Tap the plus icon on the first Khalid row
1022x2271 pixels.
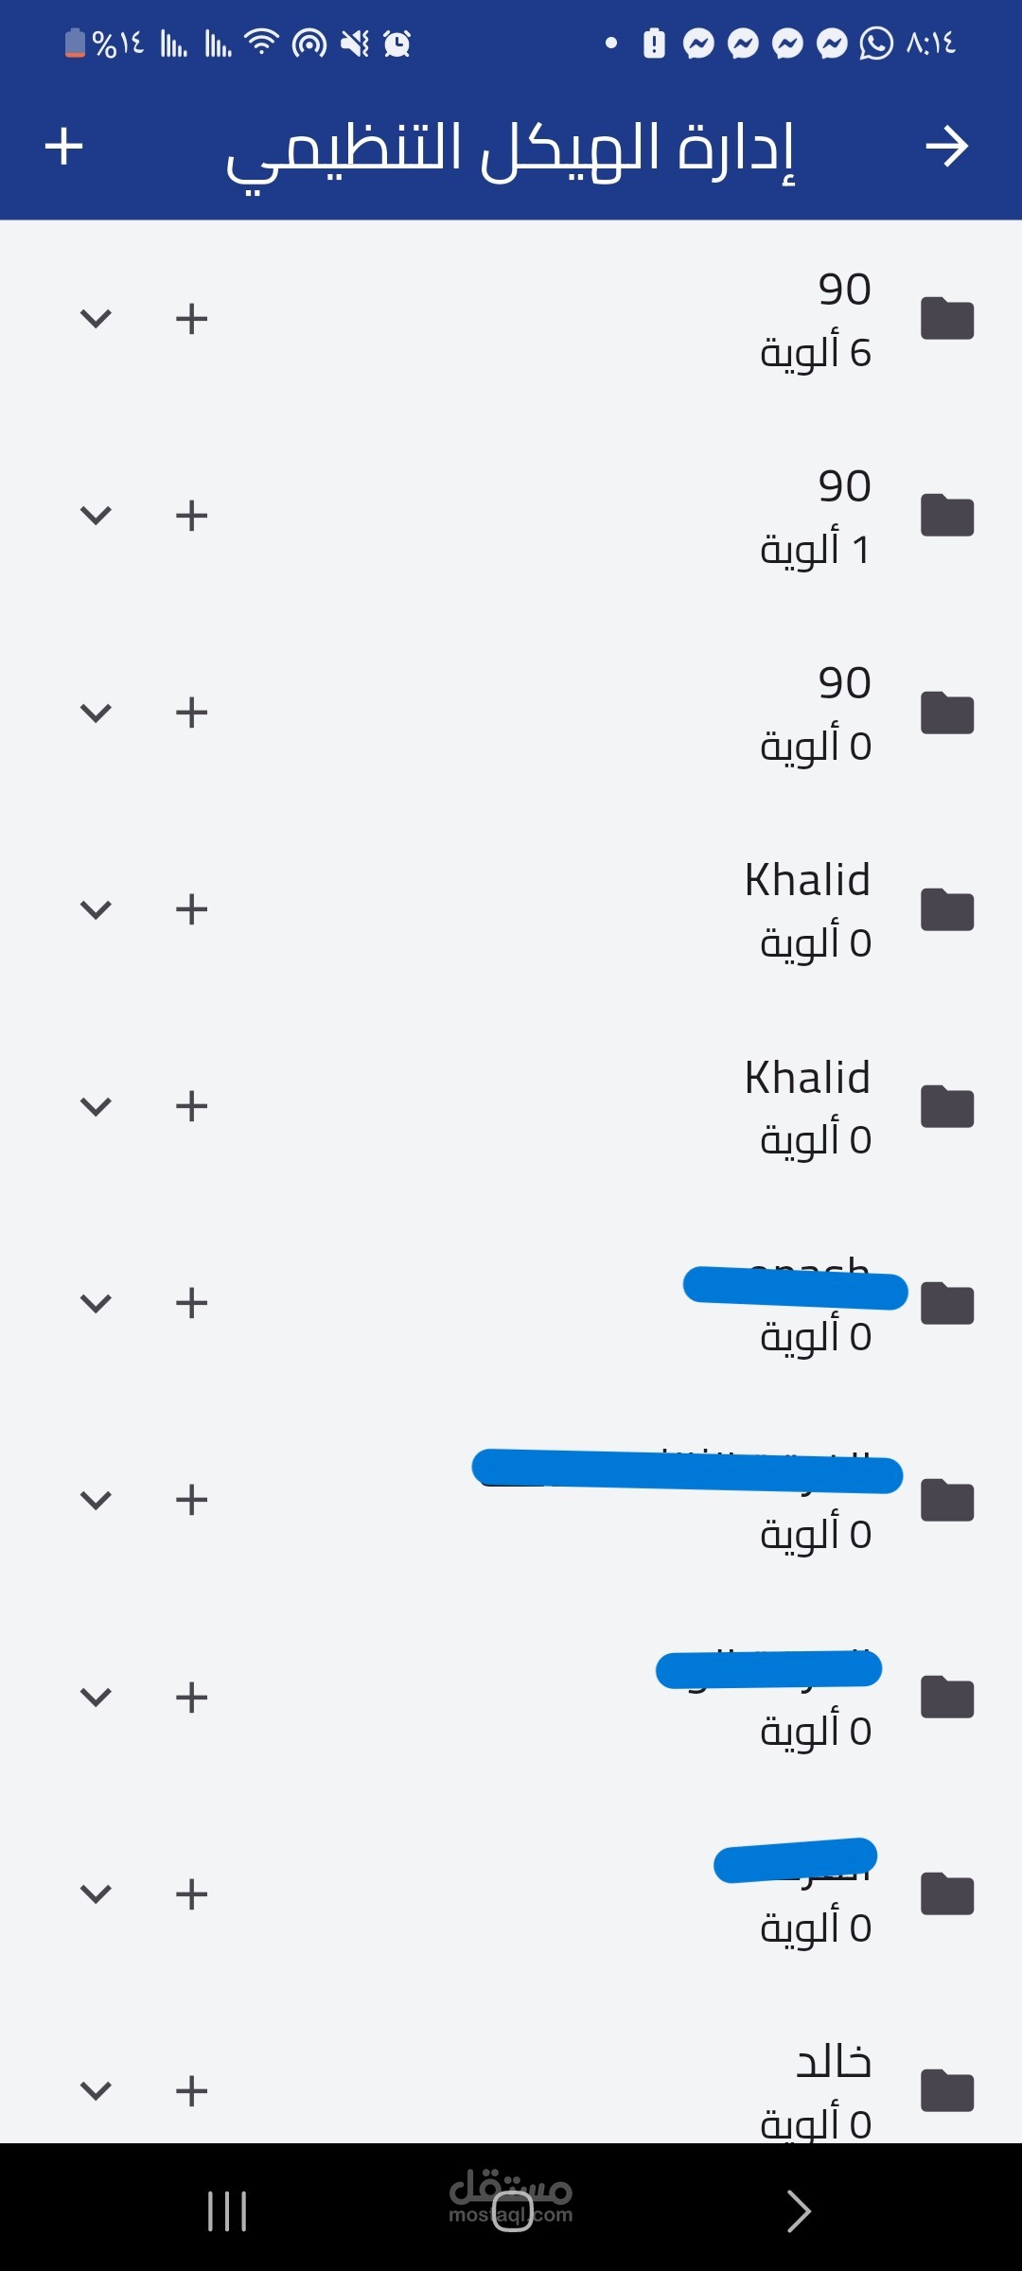pyautogui.click(x=191, y=909)
